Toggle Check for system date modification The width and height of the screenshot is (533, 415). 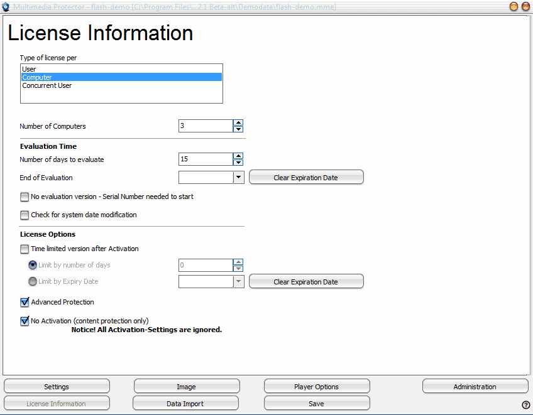click(x=25, y=215)
